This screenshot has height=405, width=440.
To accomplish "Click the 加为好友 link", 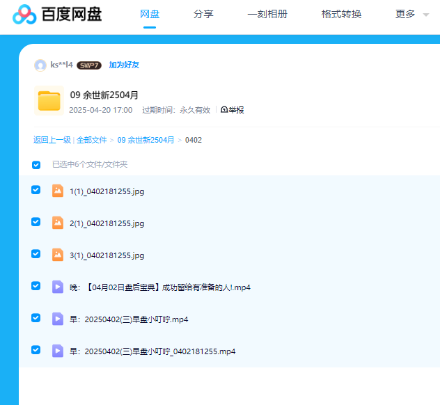I will click(x=124, y=65).
